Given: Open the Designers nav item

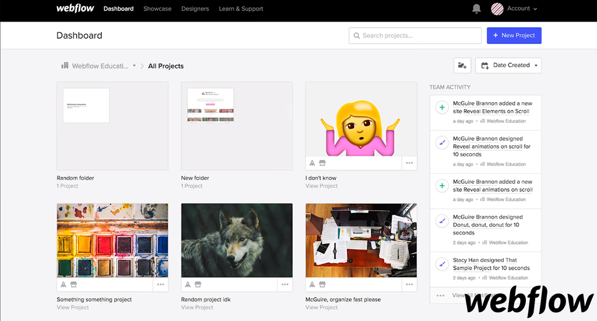Looking at the screenshot, I should pos(195,9).
